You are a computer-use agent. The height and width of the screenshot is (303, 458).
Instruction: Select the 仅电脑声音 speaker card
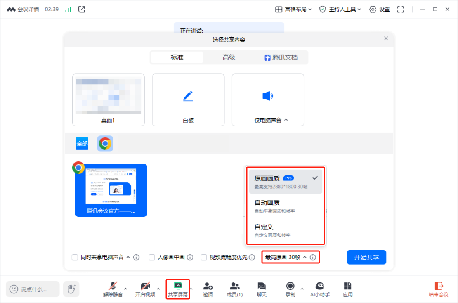[x=268, y=100]
